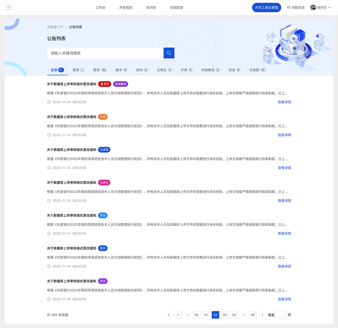This screenshot has width=338, height=328.
Task: Click the purple 持续集成 tag badge
Action: tap(121, 84)
